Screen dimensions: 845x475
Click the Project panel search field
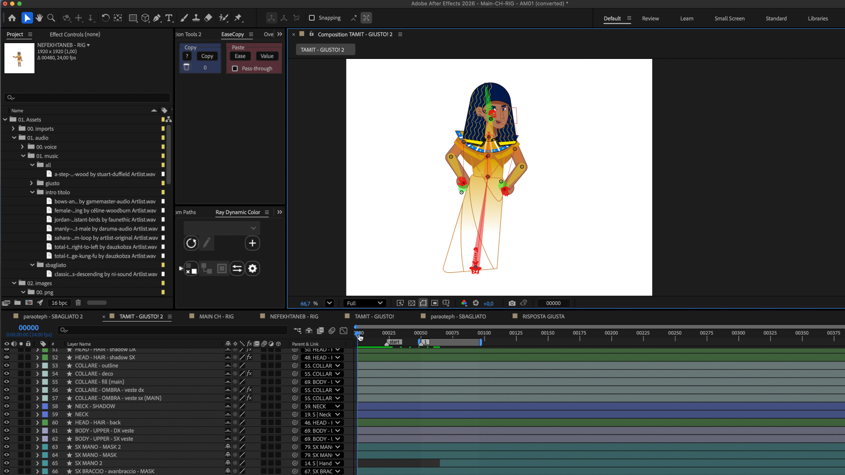[87, 98]
